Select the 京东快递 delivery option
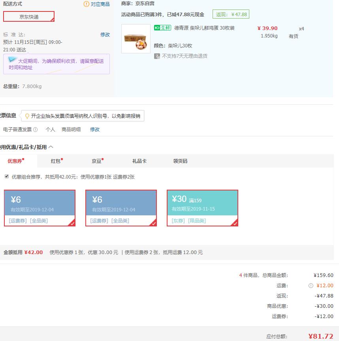 click(29, 17)
